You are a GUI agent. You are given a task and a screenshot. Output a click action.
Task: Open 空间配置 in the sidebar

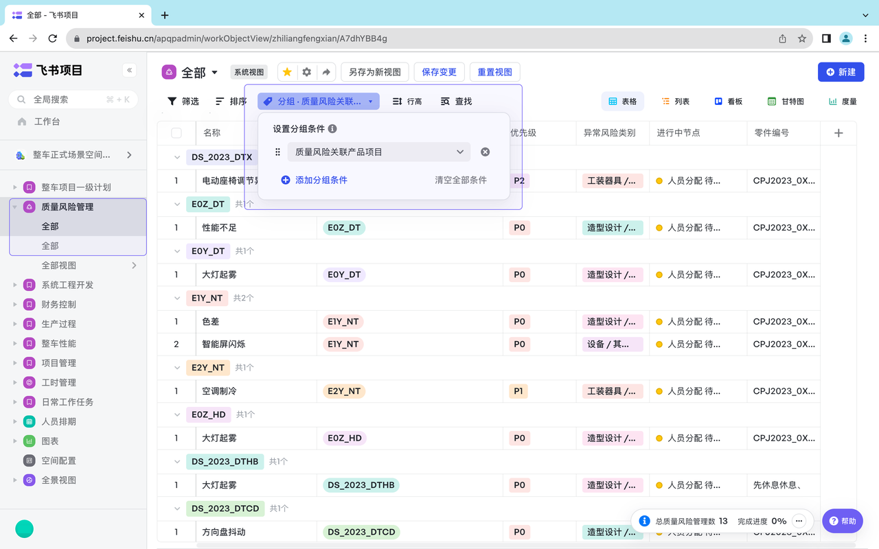pyautogui.click(x=58, y=461)
